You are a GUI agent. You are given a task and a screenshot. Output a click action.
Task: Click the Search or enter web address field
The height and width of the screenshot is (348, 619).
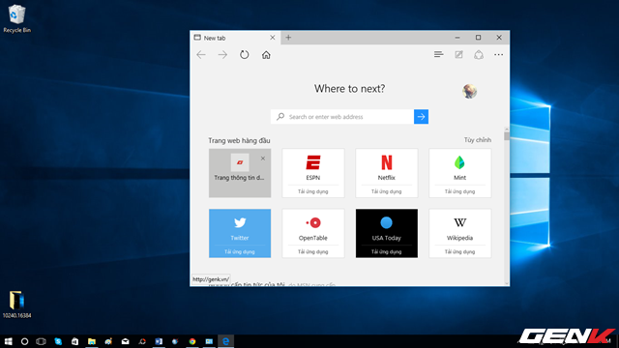[x=342, y=117]
